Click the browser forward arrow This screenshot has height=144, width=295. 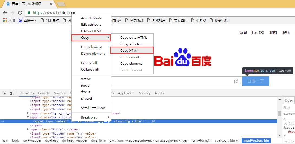click(x=12, y=13)
